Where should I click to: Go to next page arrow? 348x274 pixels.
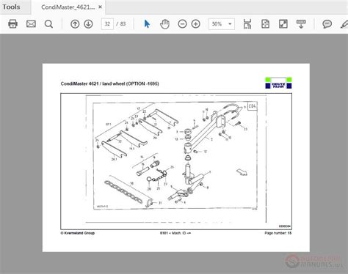tap(88, 24)
